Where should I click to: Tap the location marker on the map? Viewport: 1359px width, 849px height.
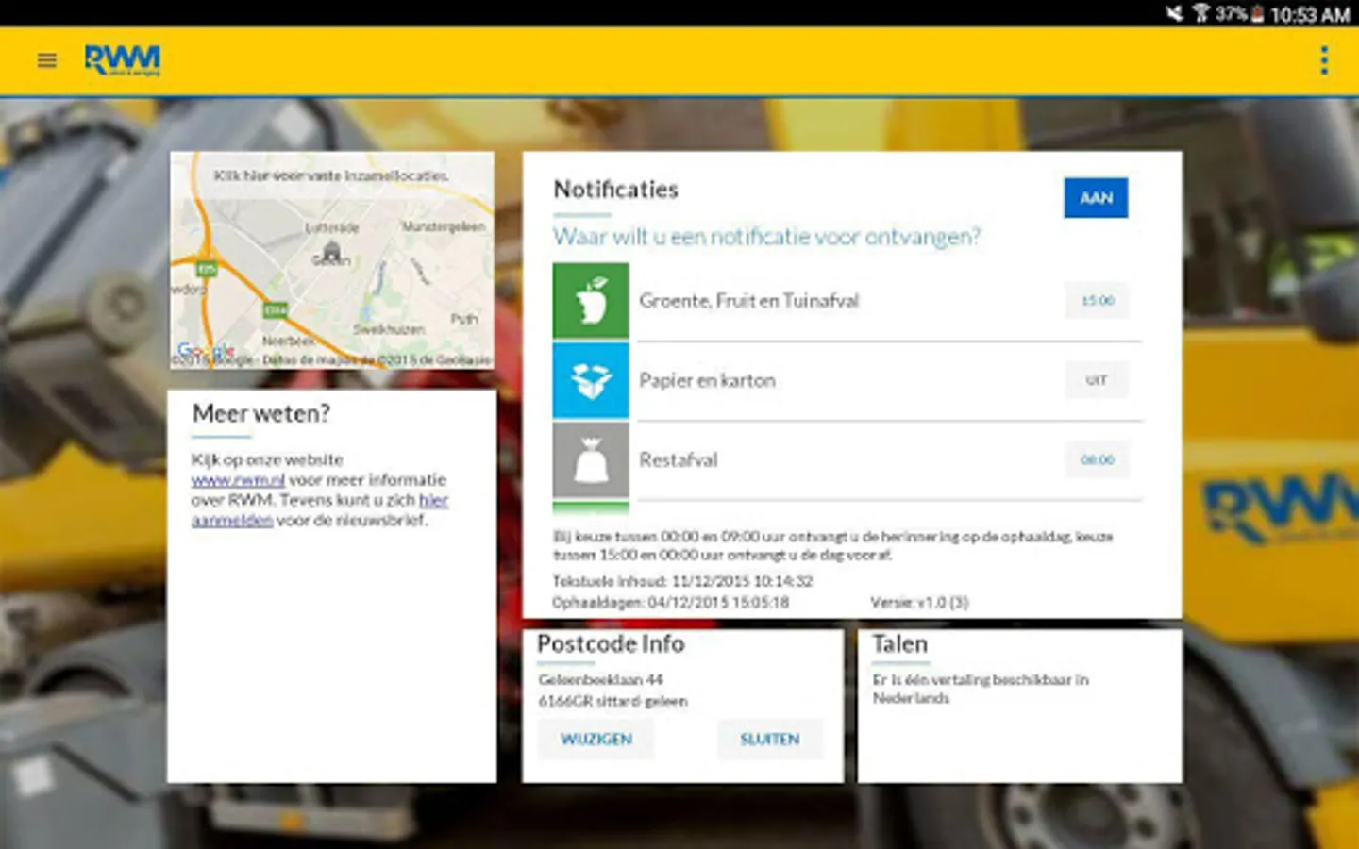[x=331, y=252]
